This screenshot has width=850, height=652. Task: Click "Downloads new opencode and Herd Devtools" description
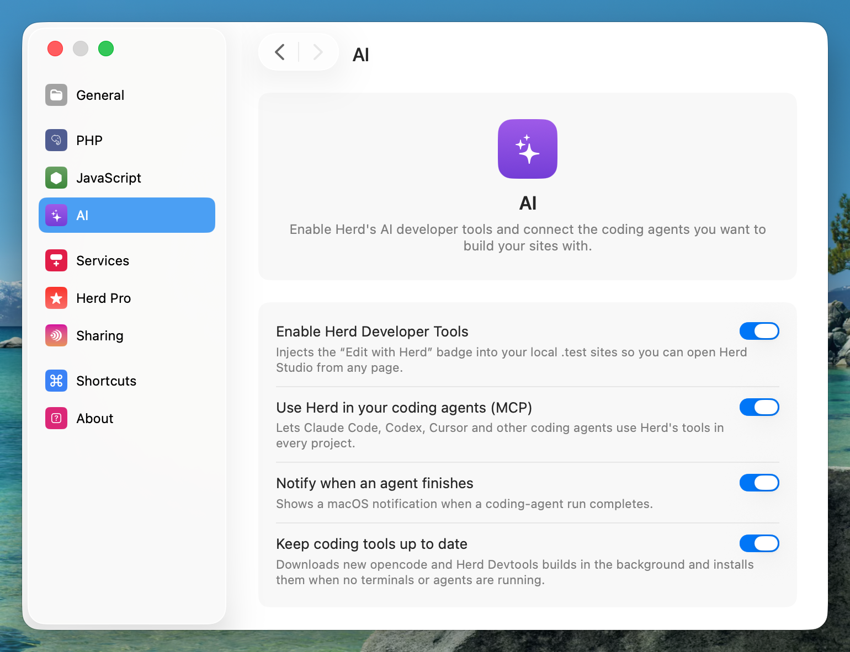click(515, 572)
